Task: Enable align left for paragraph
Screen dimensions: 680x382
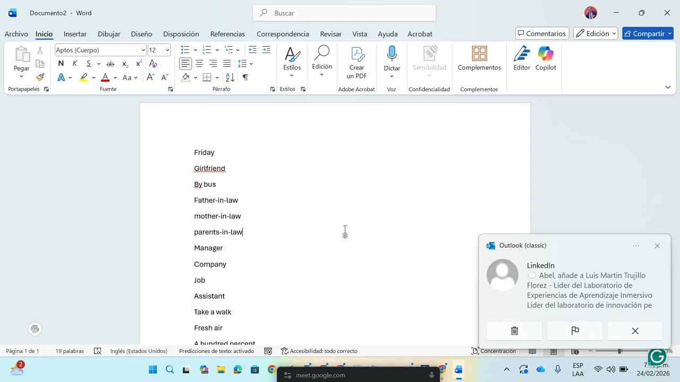Action: [185, 64]
